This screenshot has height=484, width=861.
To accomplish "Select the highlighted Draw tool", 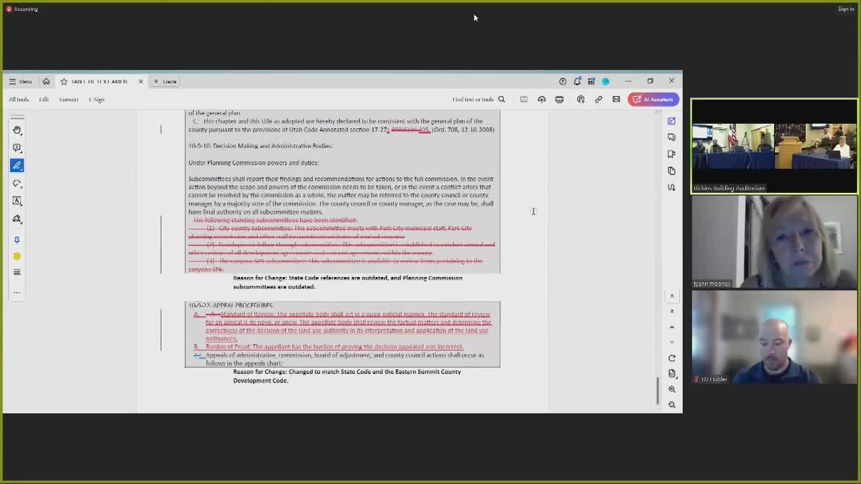I will coord(17,165).
